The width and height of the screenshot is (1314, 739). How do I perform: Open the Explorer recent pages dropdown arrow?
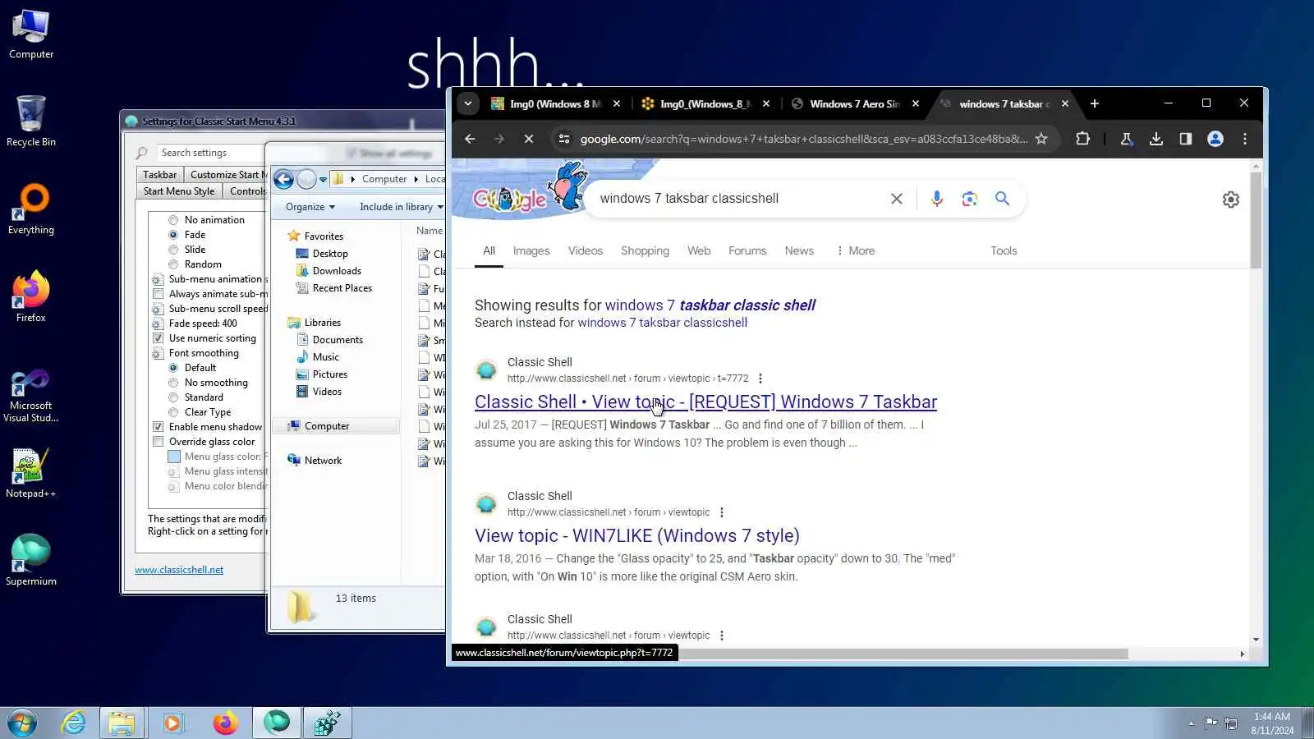pyautogui.click(x=324, y=179)
